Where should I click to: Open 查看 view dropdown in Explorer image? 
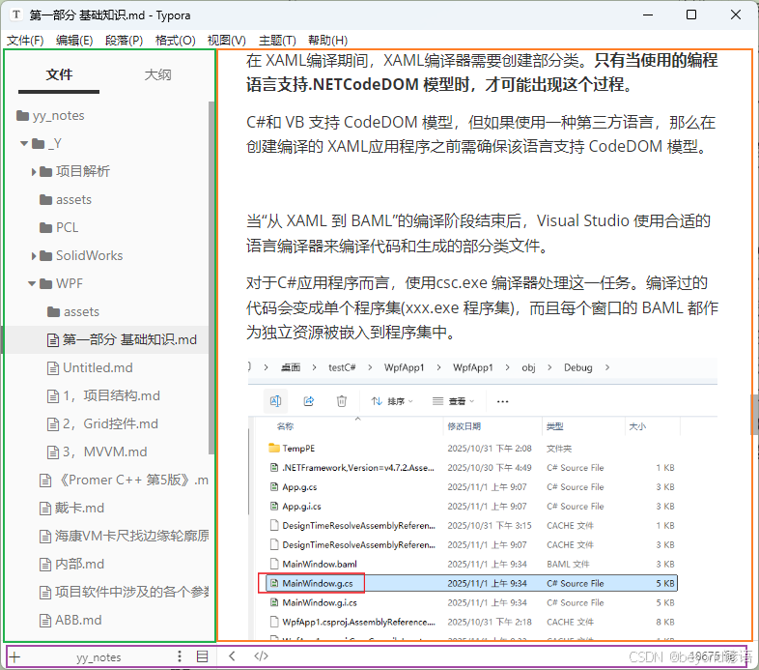pyautogui.click(x=454, y=401)
